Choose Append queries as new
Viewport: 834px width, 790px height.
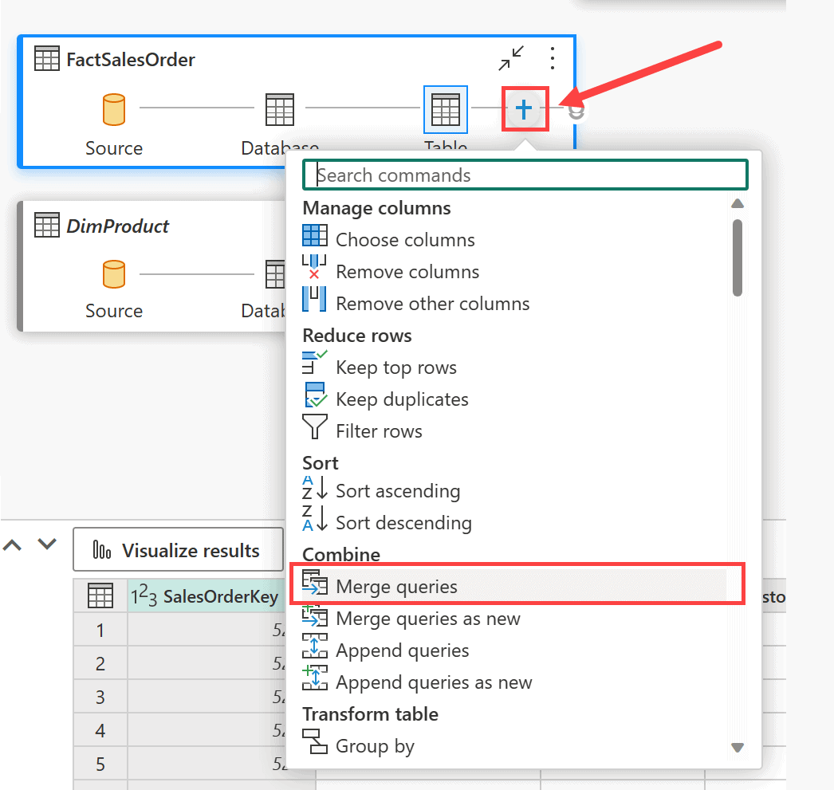(x=434, y=682)
